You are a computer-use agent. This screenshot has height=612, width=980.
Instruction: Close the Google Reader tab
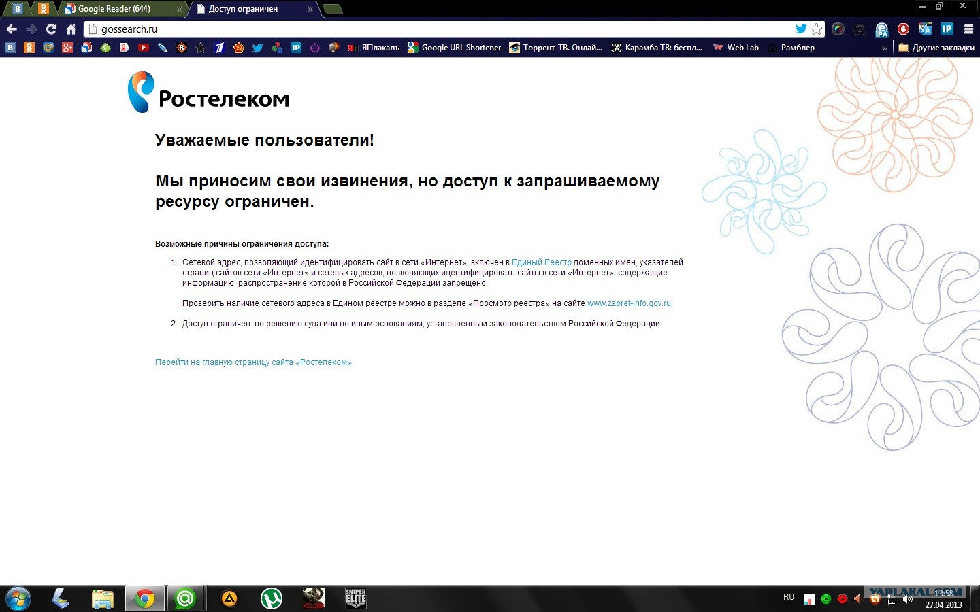(179, 9)
